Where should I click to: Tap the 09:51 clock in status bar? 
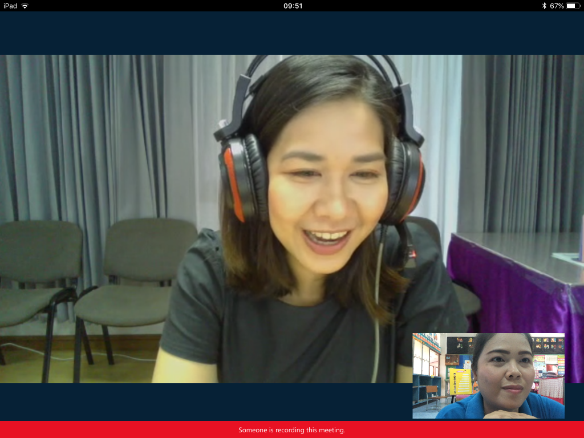(x=293, y=6)
